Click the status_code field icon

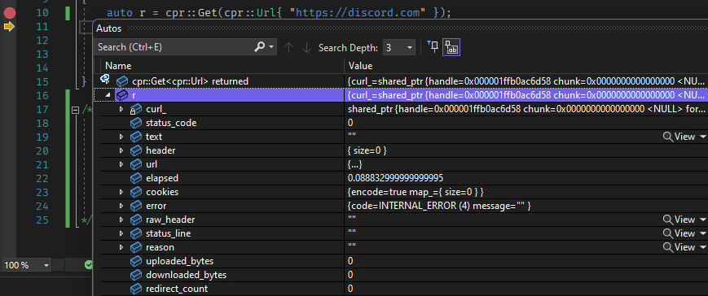coord(136,123)
